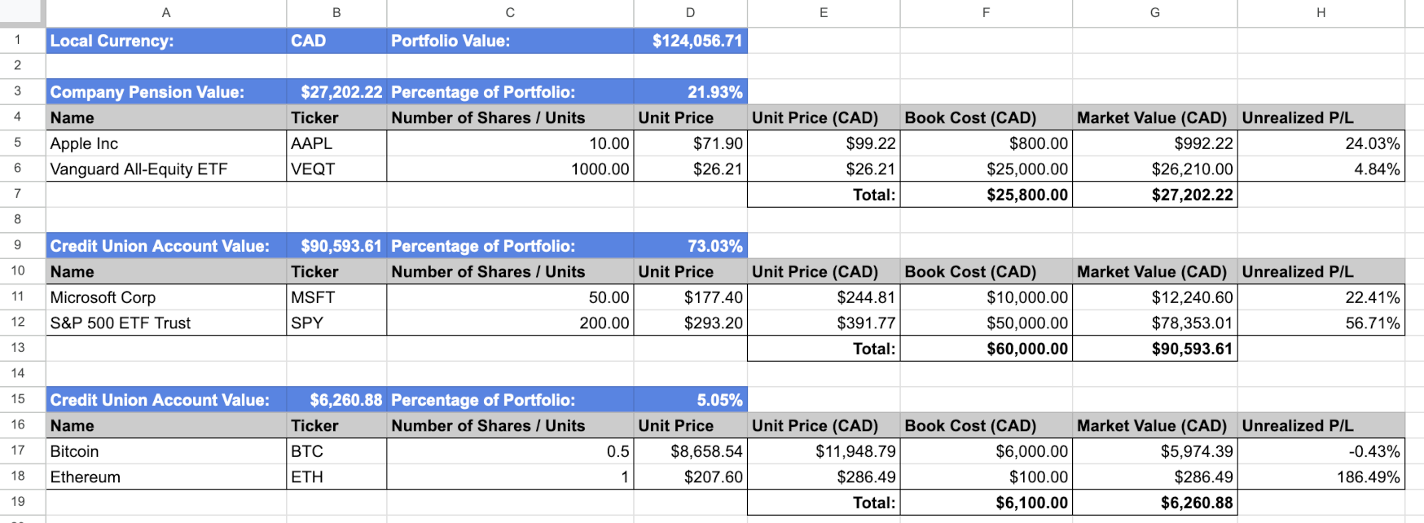Select the Vanguard All-Equity ETF cell

[166, 169]
